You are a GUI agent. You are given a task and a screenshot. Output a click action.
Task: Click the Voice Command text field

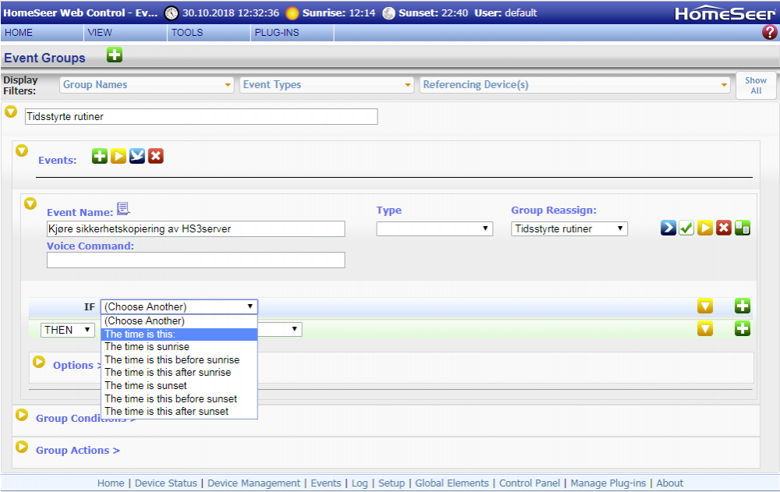coord(196,260)
